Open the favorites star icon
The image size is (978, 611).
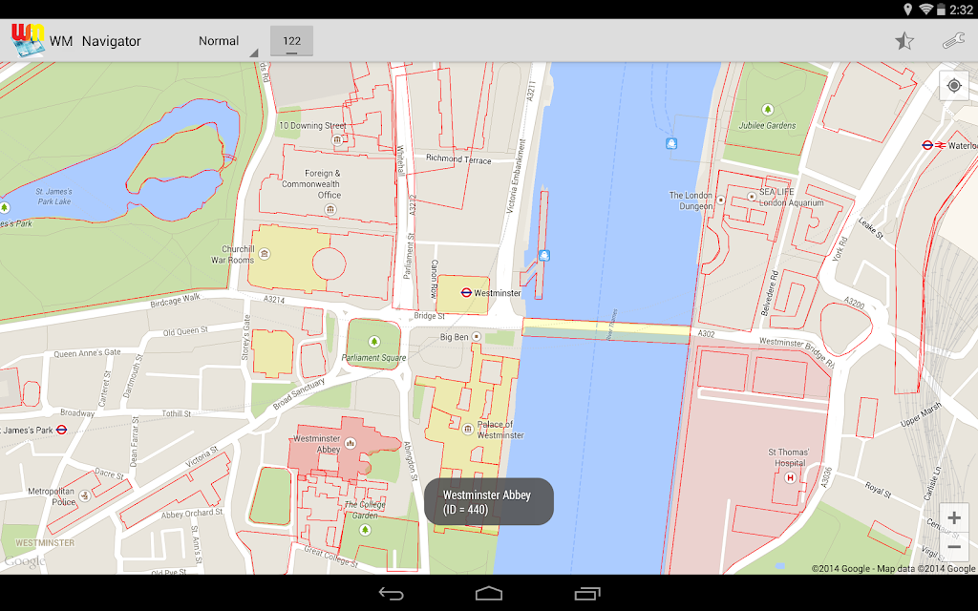904,41
